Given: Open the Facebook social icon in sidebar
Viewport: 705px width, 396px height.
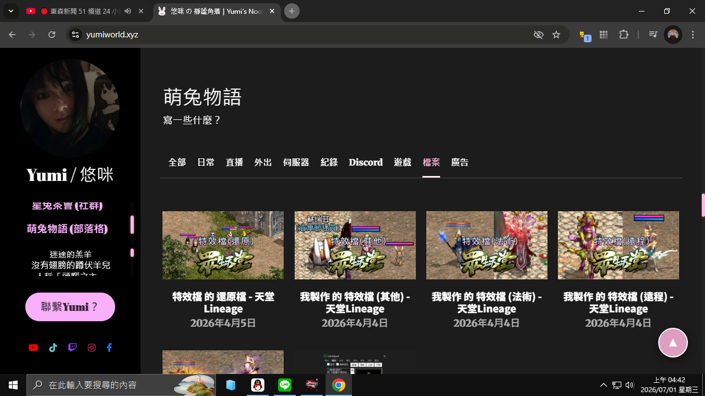Looking at the screenshot, I should [109, 348].
